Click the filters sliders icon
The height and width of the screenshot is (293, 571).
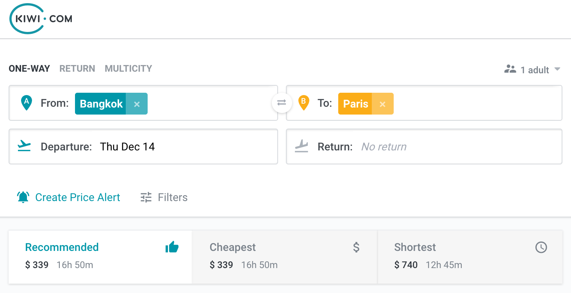[146, 197]
